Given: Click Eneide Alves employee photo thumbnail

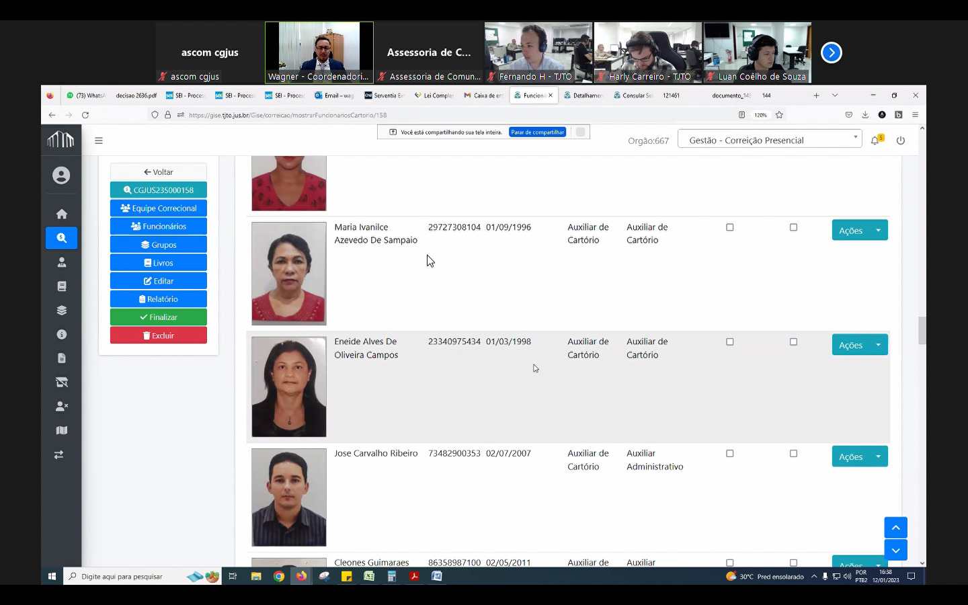Looking at the screenshot, I should tap(289, 387).
